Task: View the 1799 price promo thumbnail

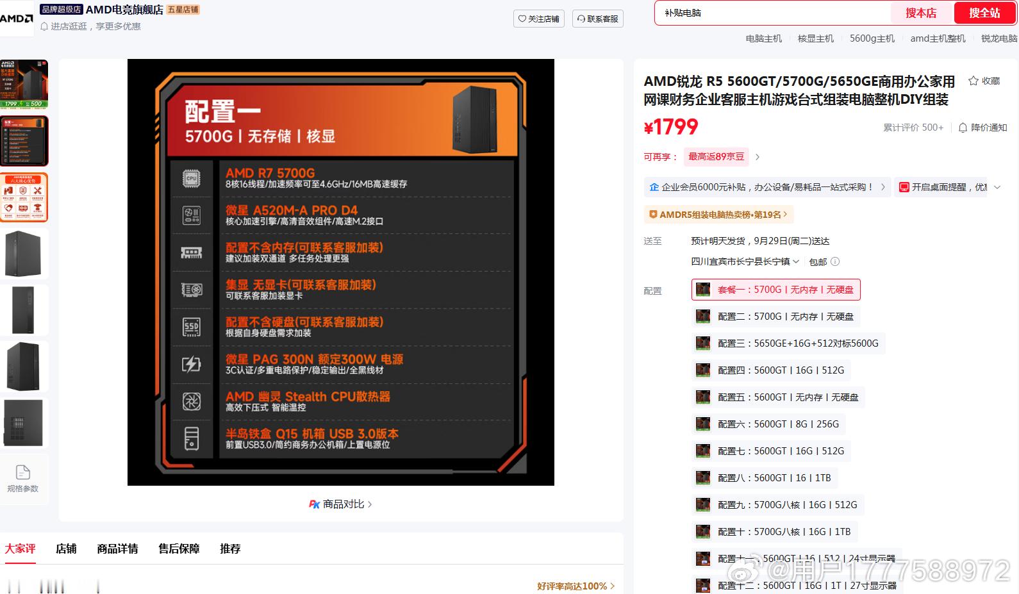Action: tap(24, 85)
